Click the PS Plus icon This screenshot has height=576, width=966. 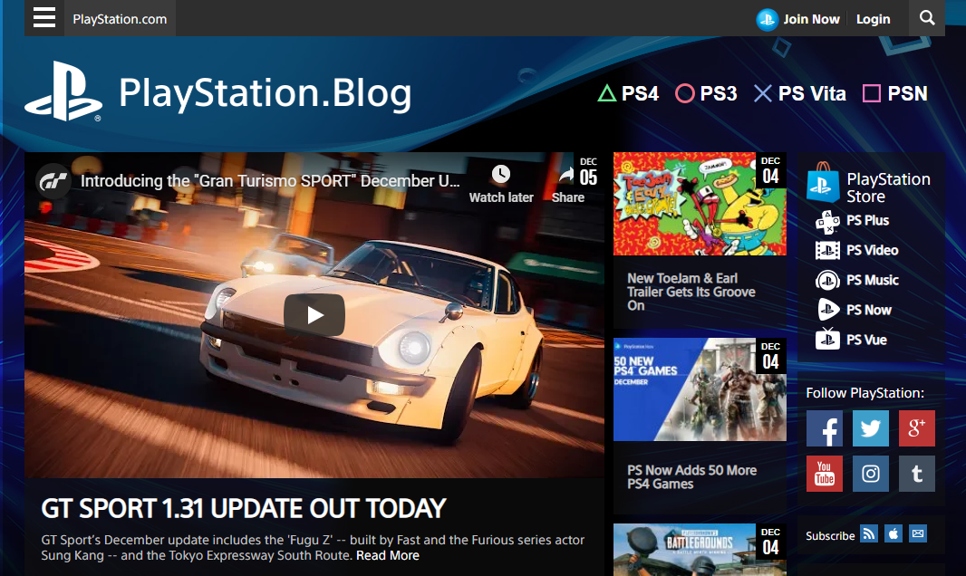point(827,222)
